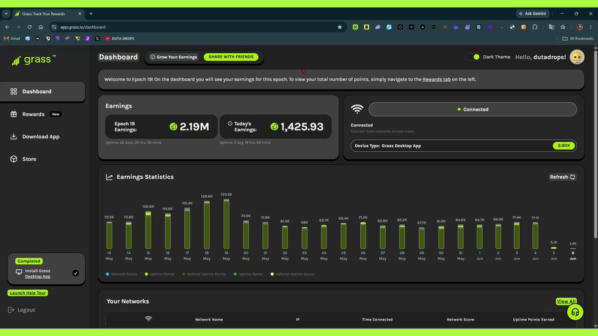598x336 pixels.
Task: Open the Rewards tab link in the welcome banner
Action: (437, 79)
